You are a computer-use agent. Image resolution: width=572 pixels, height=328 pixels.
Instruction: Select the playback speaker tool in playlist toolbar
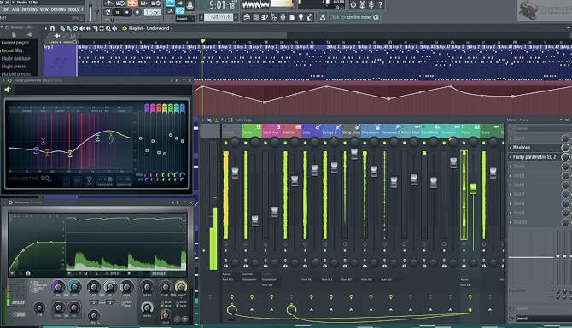114,28
